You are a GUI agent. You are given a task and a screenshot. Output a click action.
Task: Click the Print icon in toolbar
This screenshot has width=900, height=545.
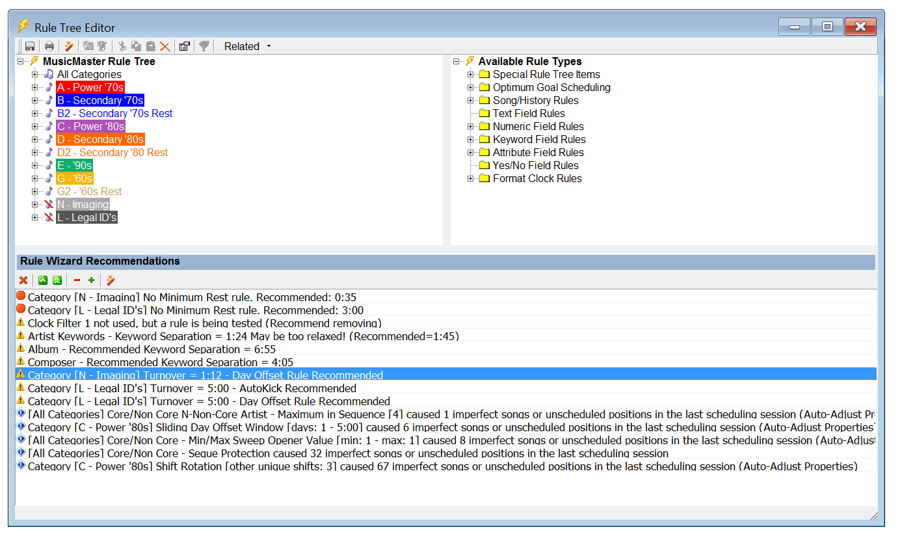(x=49, y=46)
